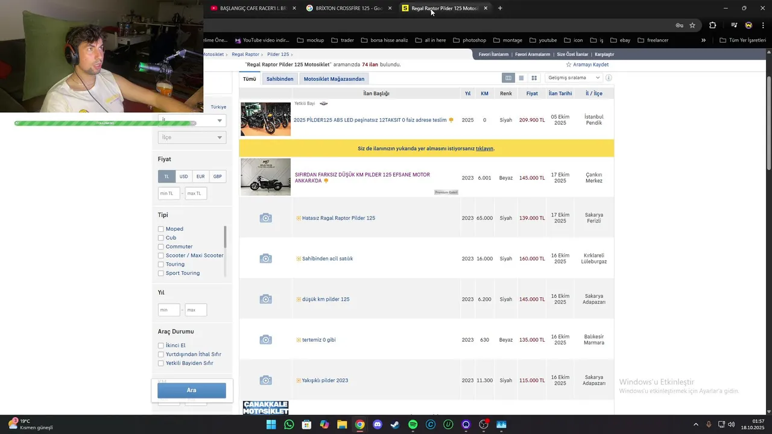Open the photoshop bookmarks folder
This screenshot has height=434, width=772.
tap(469, 40)
